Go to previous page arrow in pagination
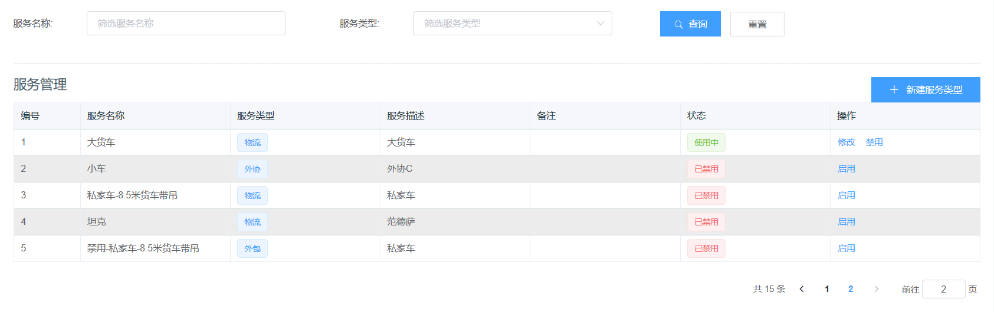Viewport: 994px width, 312px height. click(802, 289)
